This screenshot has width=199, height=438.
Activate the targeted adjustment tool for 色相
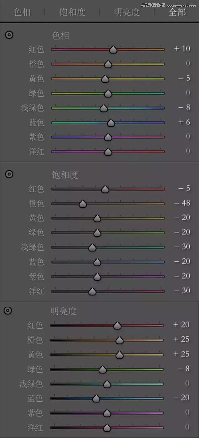[x=9, y=35]
